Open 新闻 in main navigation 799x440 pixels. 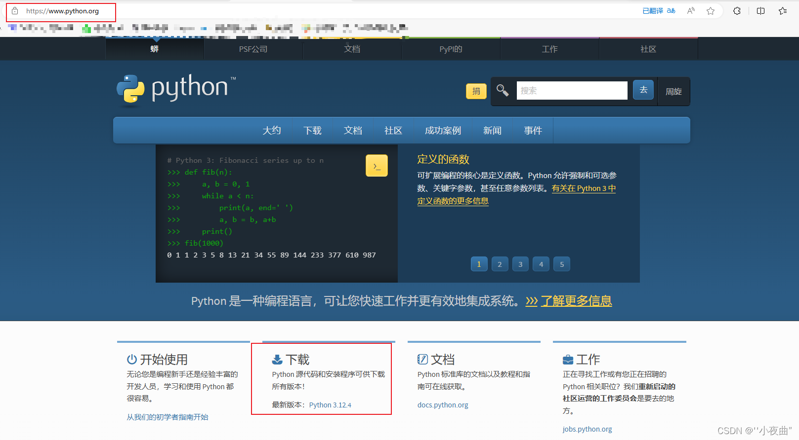point(492,130)
